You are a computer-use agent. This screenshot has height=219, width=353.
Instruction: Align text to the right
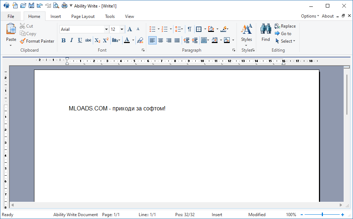[x=169, y=40]
